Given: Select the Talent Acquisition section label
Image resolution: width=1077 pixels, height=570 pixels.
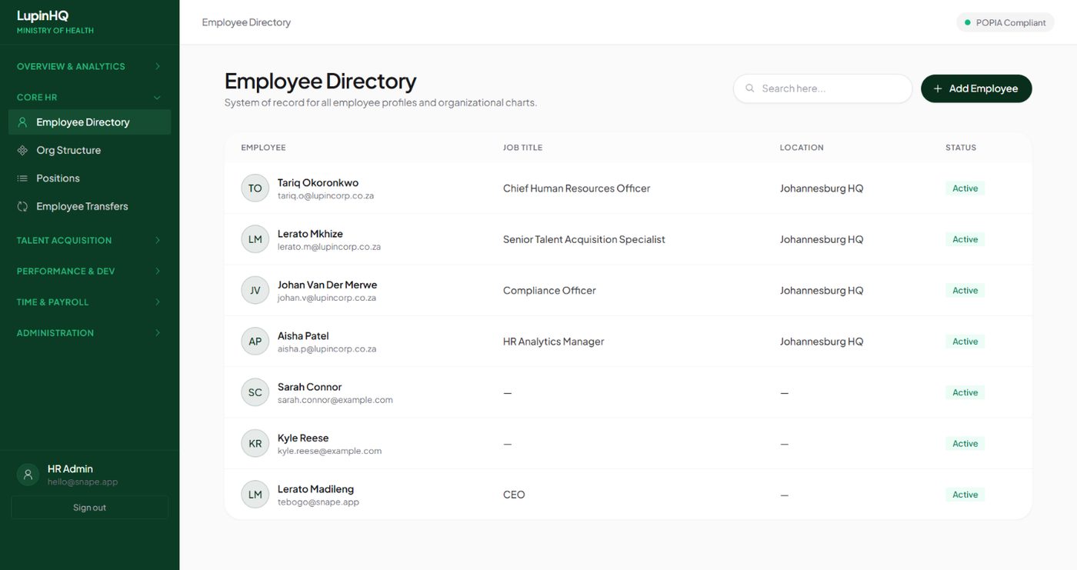Looking at the screenshot, I should [64, 241].
